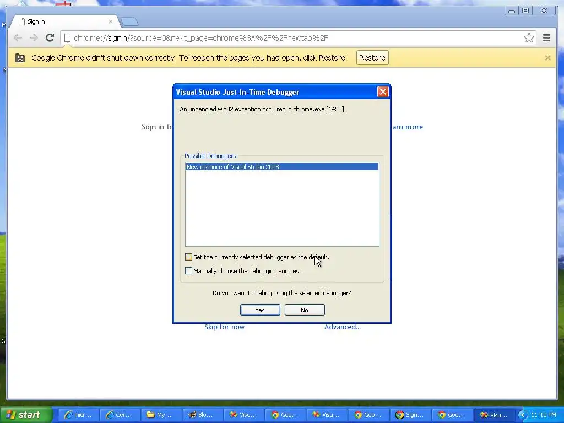The image size is (564, 423).
Task: Close the Sign in tab
Action: [x=110, y=21]
